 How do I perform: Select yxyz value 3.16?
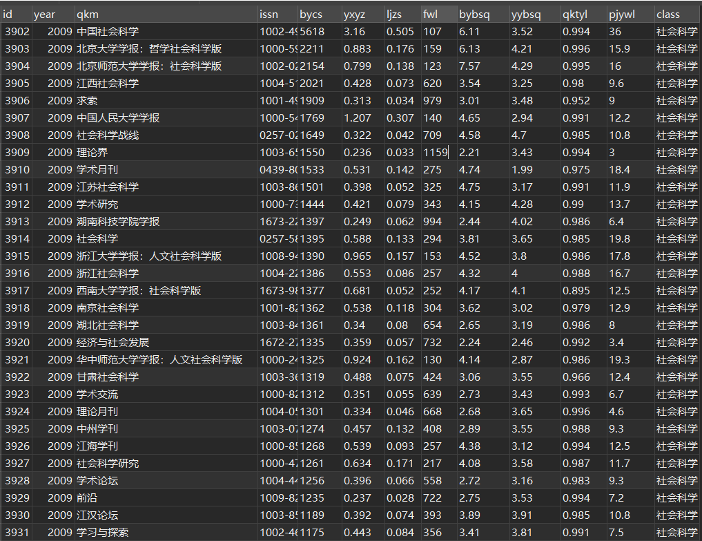(x=363, y=32)
